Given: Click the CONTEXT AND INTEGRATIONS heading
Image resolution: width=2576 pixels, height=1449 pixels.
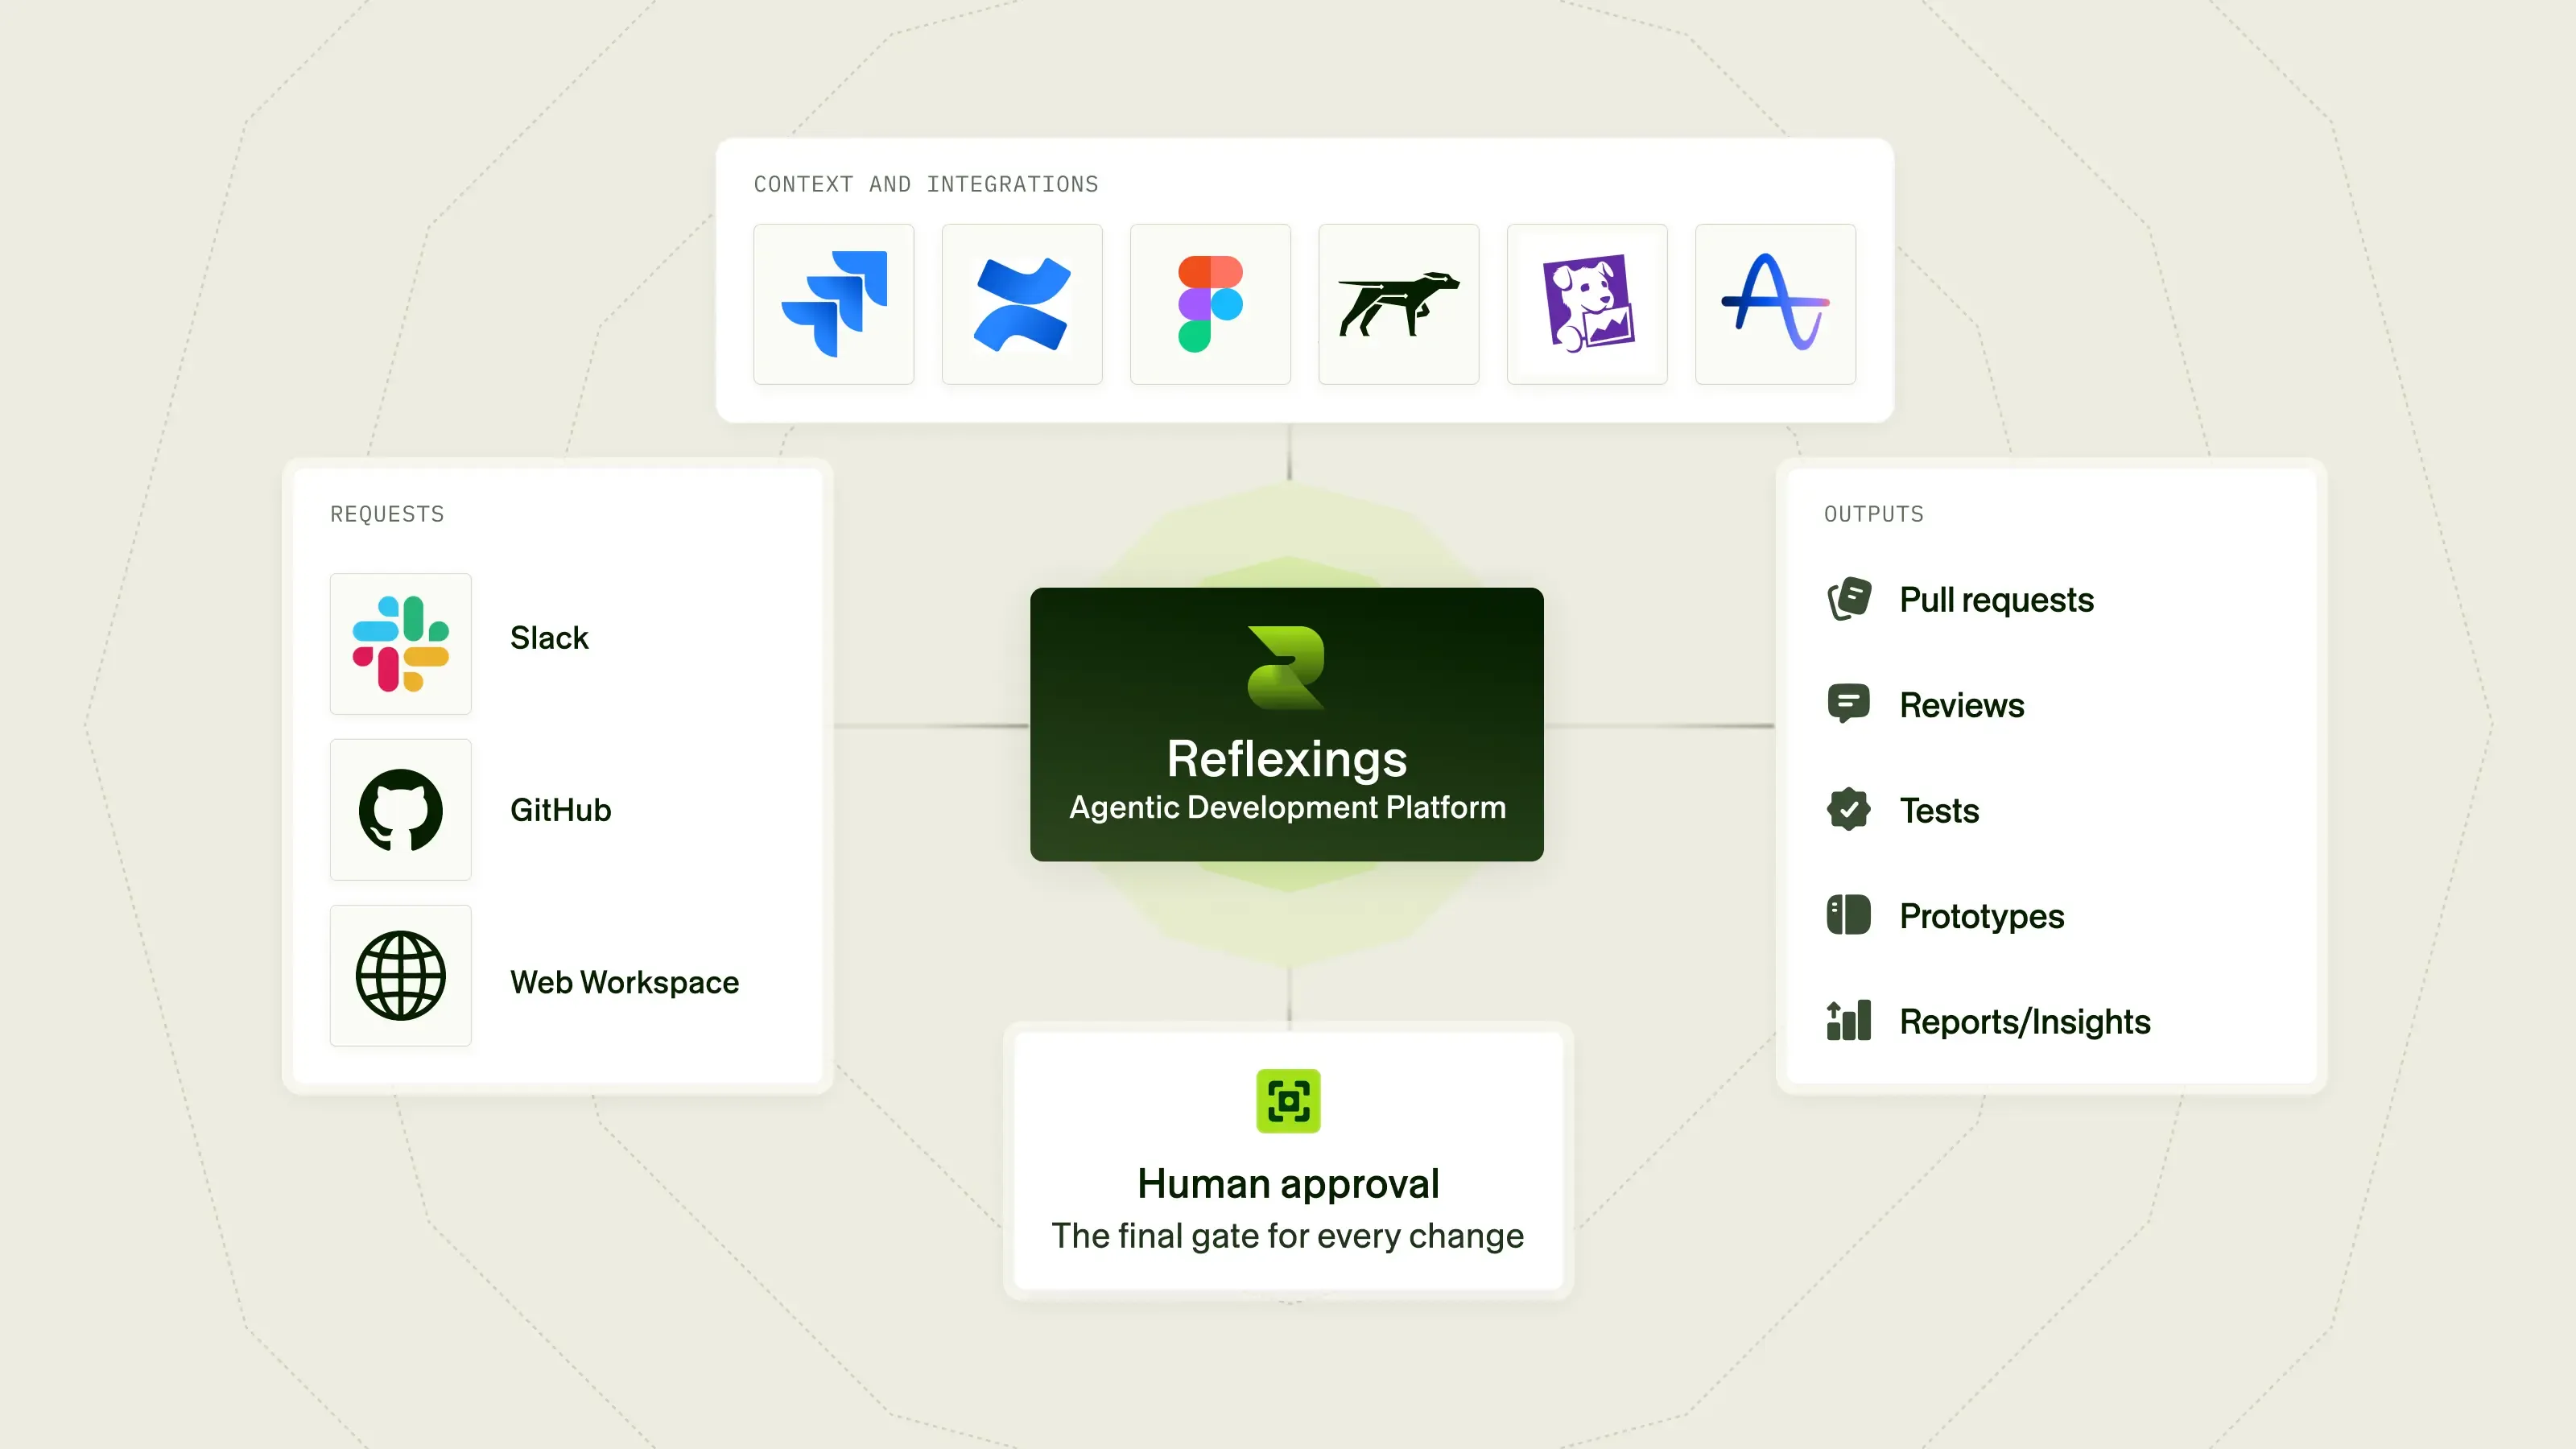Looking at the screenshot, I should pyautogui.click(x=926, y=184).
